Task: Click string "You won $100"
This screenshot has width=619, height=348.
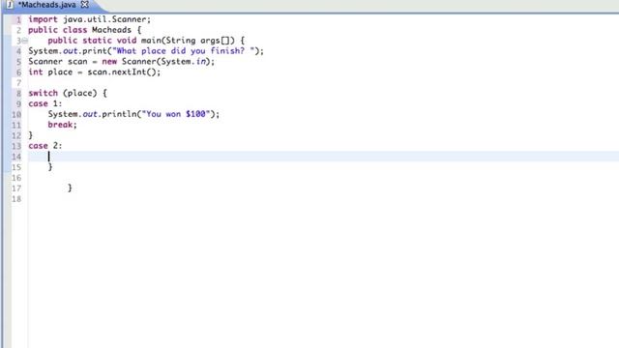Action: (x=176, y=114)
